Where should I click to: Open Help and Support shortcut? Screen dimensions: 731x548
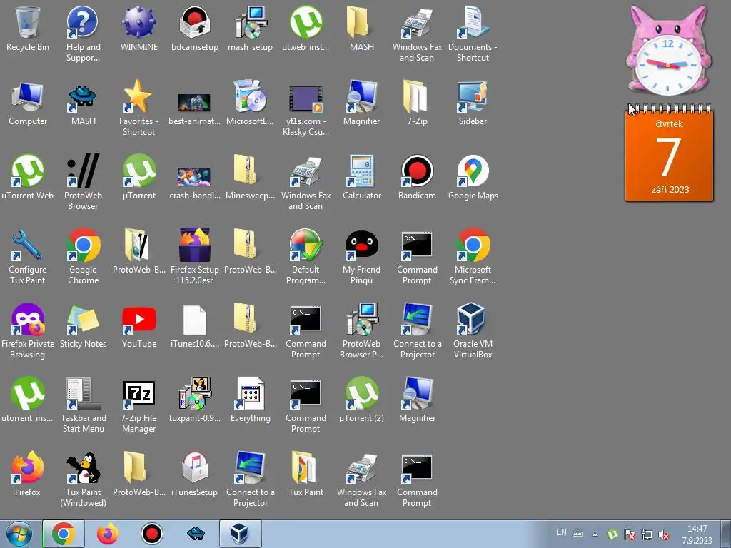coord(83,34)
